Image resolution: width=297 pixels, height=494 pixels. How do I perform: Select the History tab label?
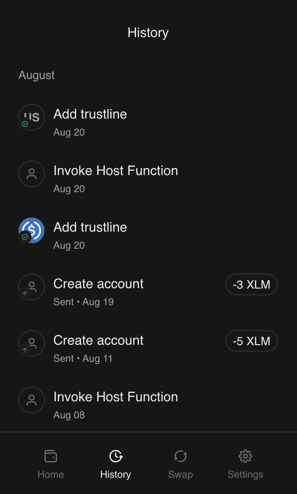116,474
